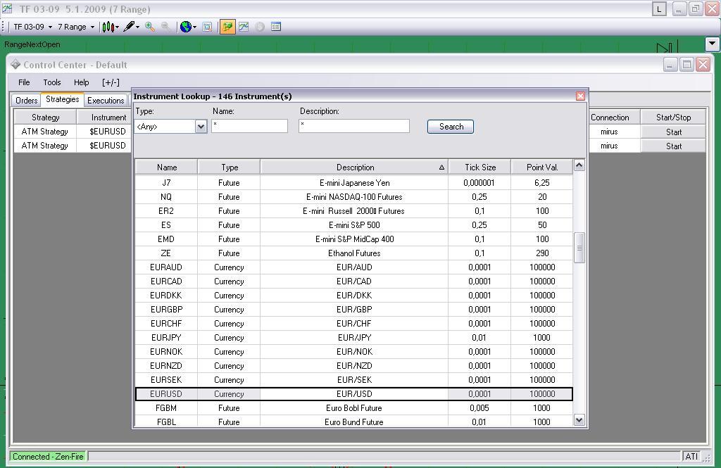Click the globe icon in the chart toolbar
Image resolution: width=721 pixels, height=468 pixels.
pyautogui.click(x=186, y=27)
